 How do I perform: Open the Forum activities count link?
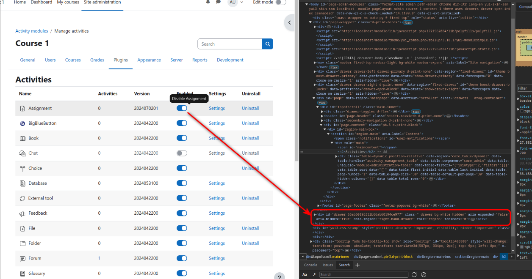pos(100,258)
